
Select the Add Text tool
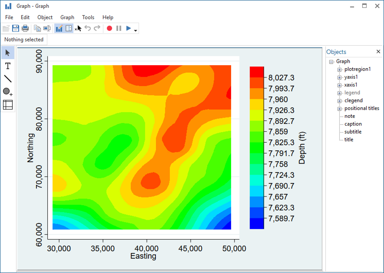[8, 66]
